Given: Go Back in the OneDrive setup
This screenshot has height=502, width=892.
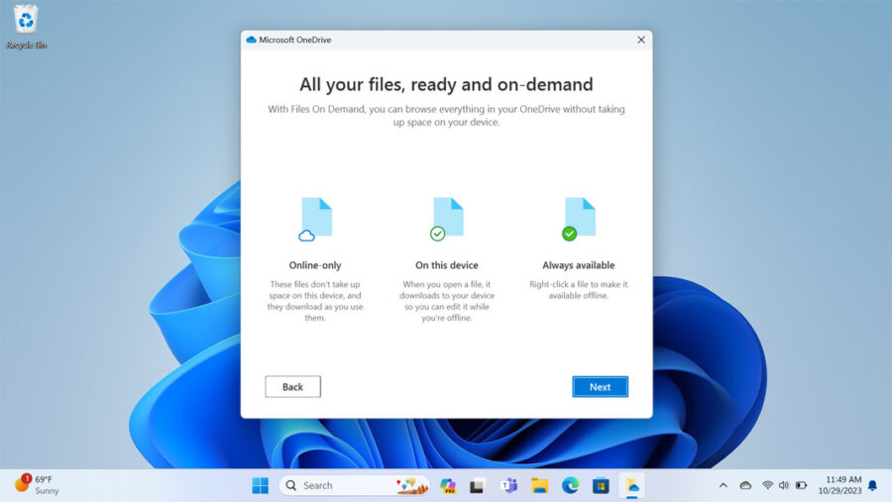Looking at the screenshot, I should [292, 386].
